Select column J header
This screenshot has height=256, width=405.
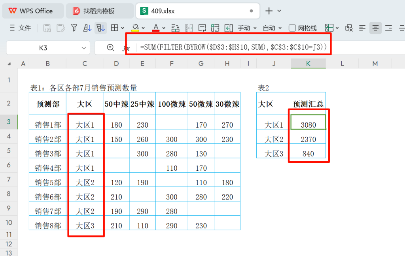[x=274, y=64]
